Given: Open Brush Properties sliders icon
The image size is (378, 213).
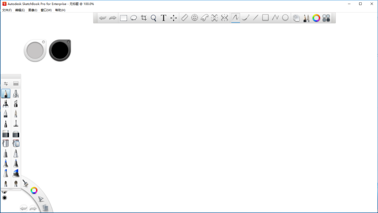Looking at the screenshot, I should (6, 84).
